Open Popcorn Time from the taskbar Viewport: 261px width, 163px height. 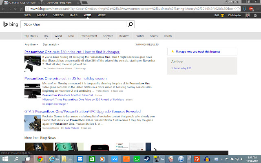coord(170,159)
